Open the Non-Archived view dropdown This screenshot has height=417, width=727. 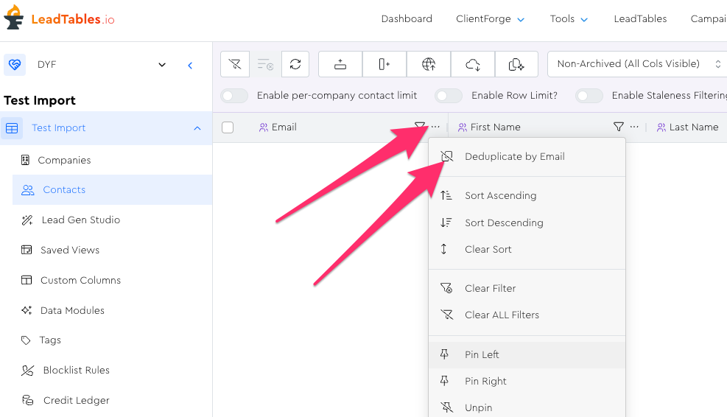click(x=637, y=64)
